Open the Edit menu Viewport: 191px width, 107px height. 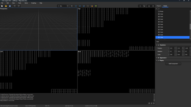(x=8, y=3)
